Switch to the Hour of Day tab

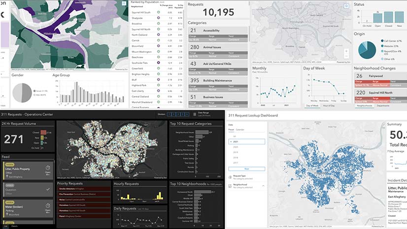point(329,105)
